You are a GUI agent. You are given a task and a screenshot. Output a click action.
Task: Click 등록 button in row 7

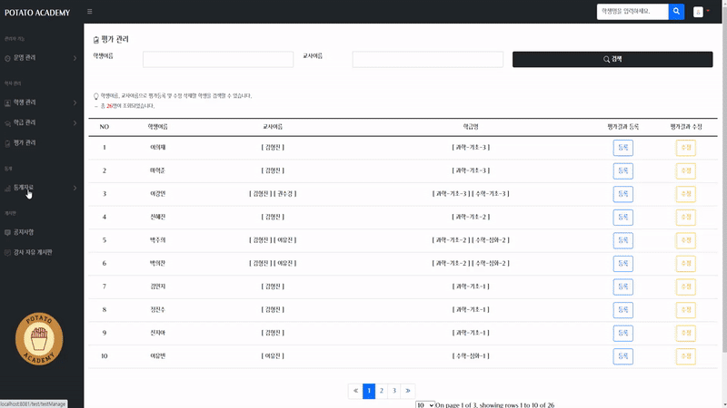pos(622,287)
